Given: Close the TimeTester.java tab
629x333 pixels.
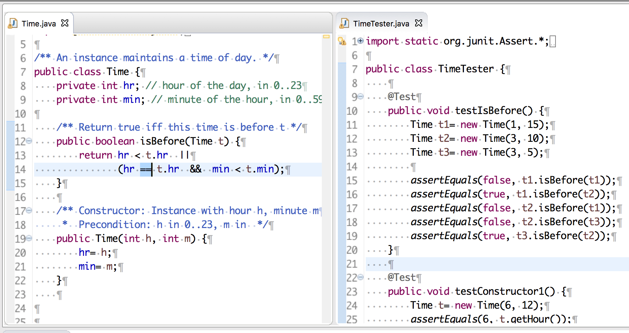Looking at the screenshot, I should click(x=419, y=23).
